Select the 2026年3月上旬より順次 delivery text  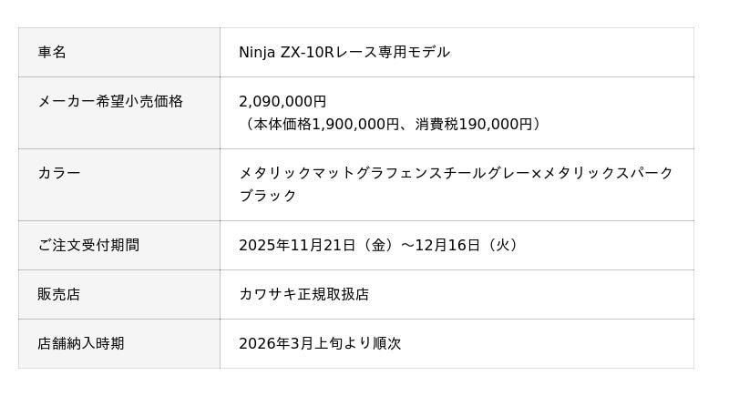(320, 344)
